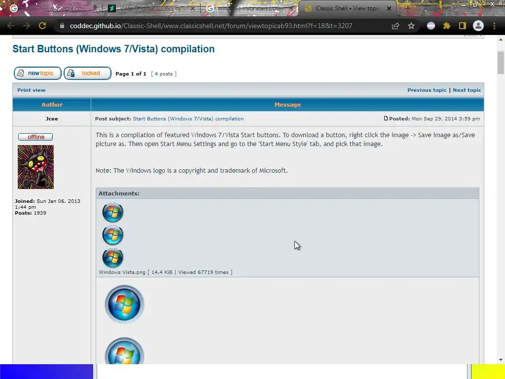Screen dimensions: 505x379
Task: Click the offline status badge
Action: 36,137
